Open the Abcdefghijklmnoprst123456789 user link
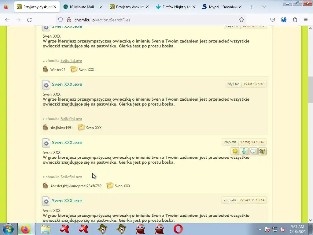The height and width of the screenshot is (235, 313). [76, 186]
